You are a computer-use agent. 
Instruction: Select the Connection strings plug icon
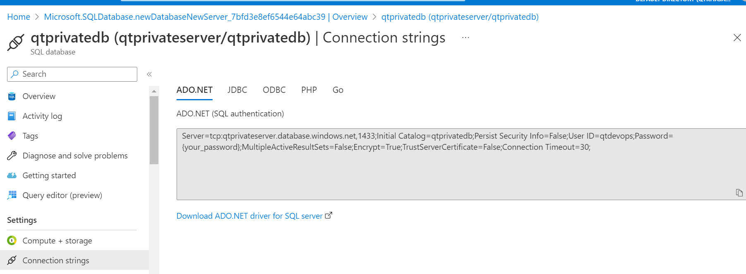12,260
